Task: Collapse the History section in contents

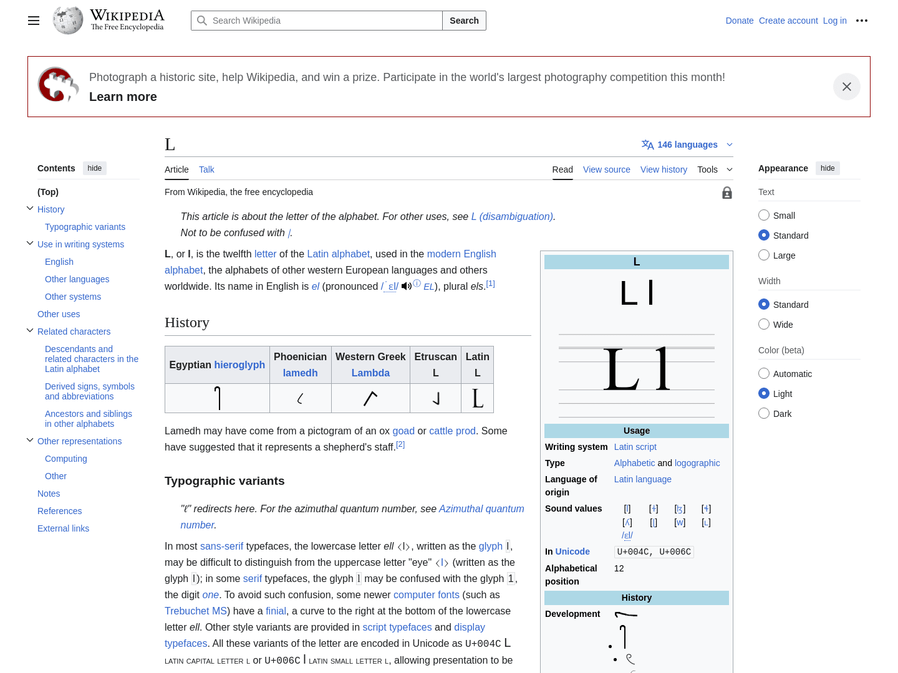Action: tap(30, 209)
